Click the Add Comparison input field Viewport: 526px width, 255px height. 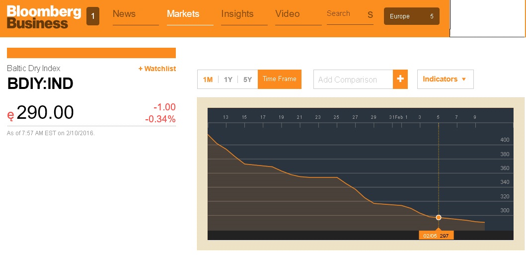353,80
